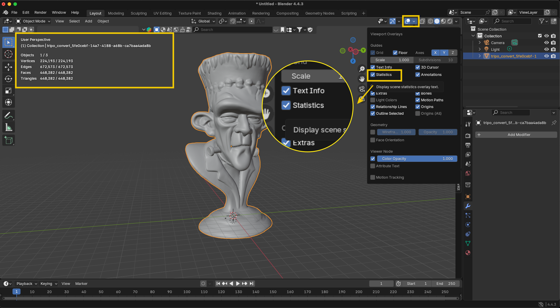
Task: Open the Object Data properties tab
Action: point(468,243)
